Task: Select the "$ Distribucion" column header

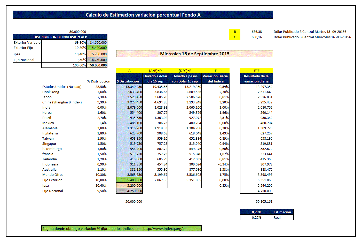Action: 129,79
